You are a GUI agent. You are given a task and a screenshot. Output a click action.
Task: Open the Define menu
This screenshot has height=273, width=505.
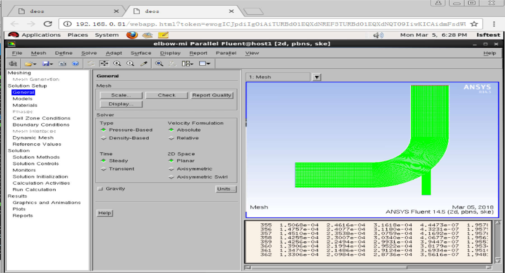click(x=64, y=53)
